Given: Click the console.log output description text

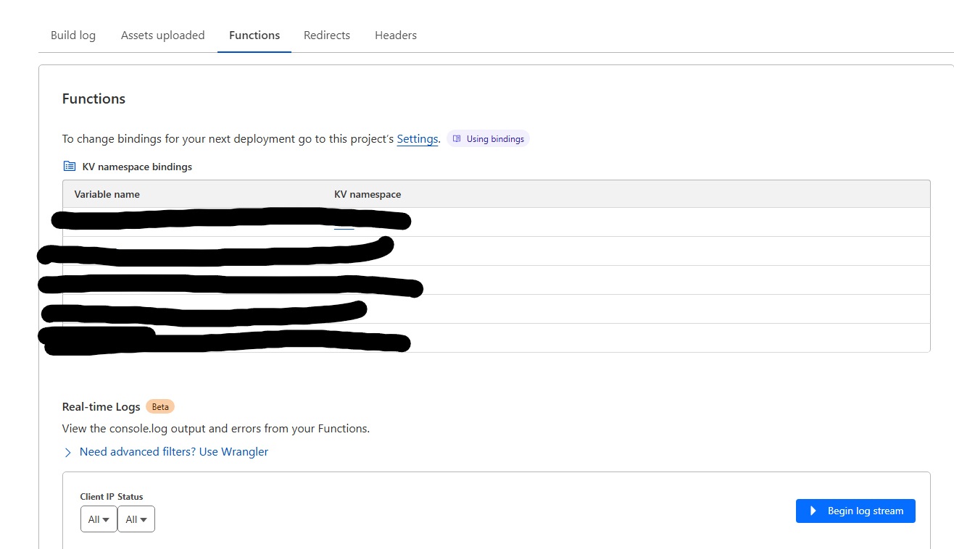Looking at the screenshot, I should [x=216, y=429].
